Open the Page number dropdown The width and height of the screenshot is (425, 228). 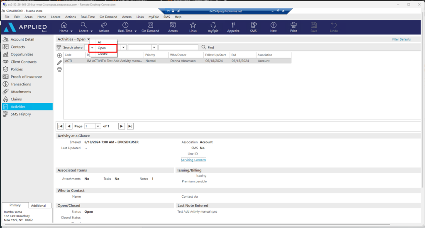click(98, 126)
